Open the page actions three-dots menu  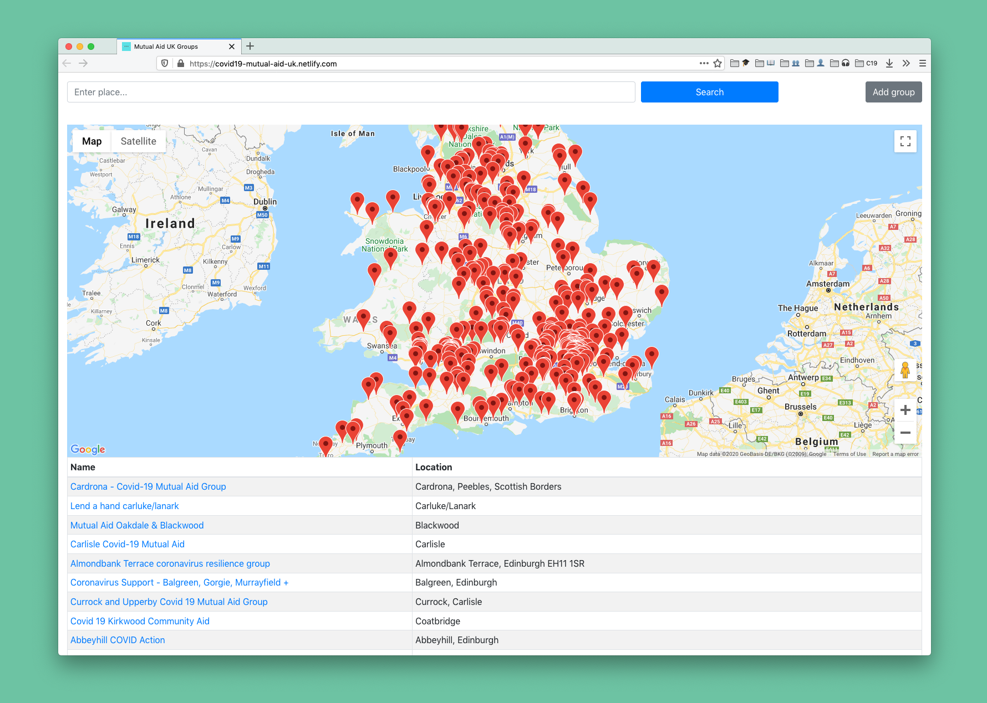704,63
